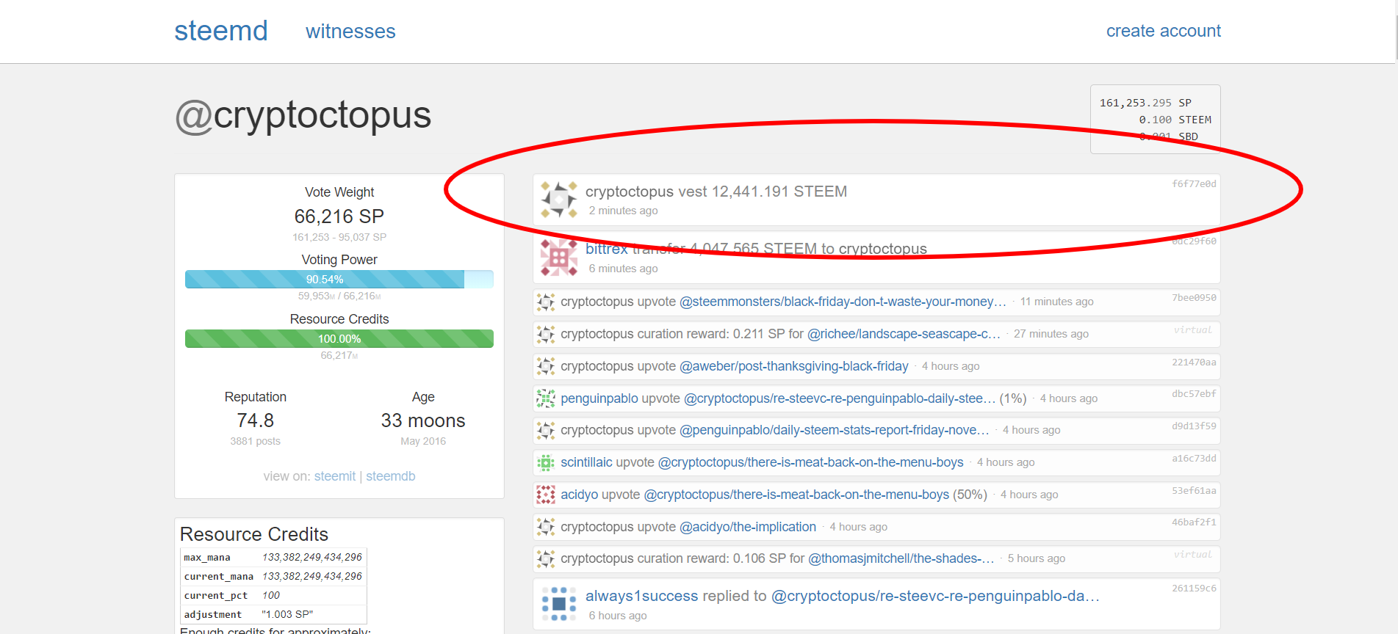
Task: Click avatar icon on 0.211 SP curation reward row
Action: pyautogui.click(x=546, y=334)
